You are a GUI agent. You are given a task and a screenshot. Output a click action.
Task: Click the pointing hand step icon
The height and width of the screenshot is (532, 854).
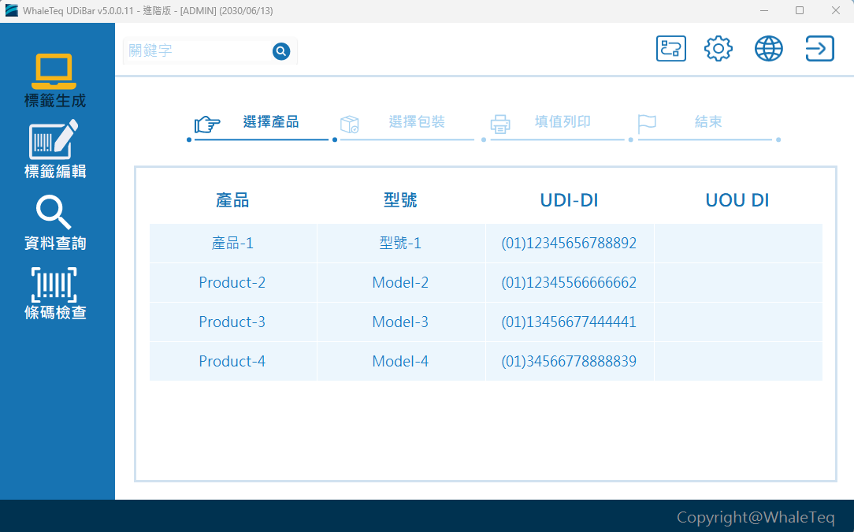tap(207, 125)
